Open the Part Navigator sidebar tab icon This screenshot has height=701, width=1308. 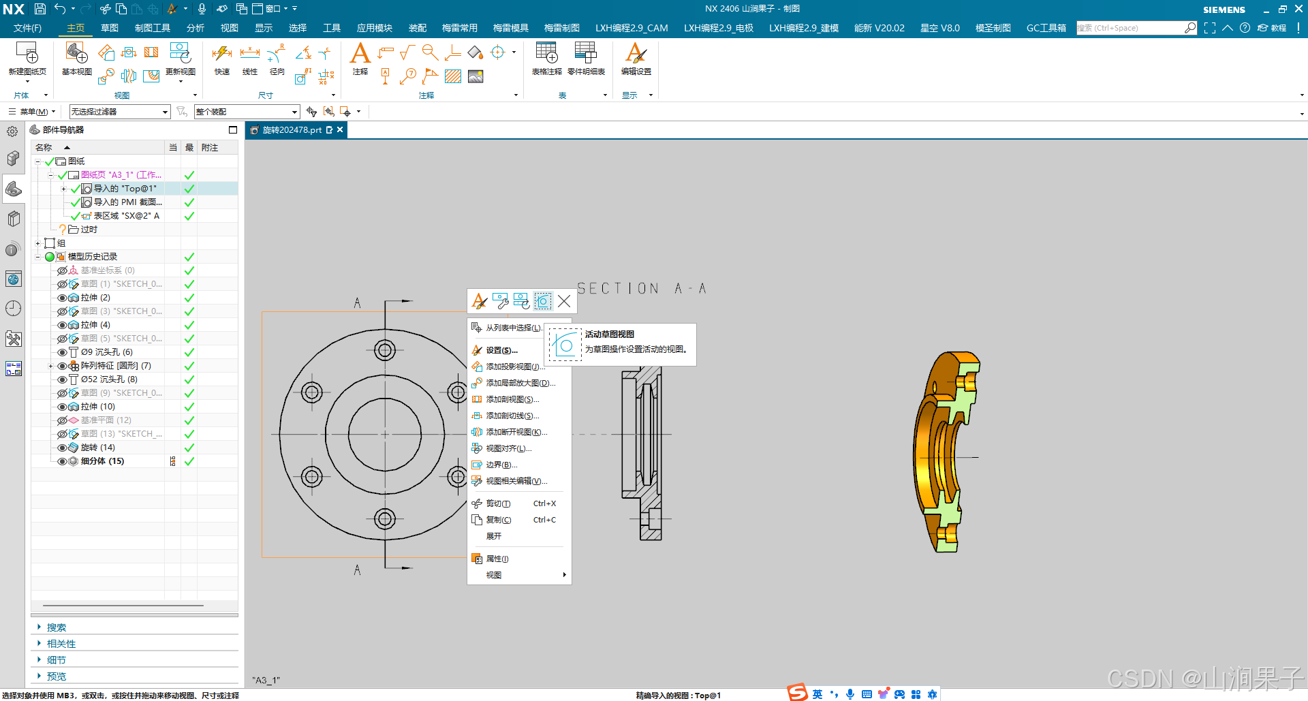click(x=13, y=189)
